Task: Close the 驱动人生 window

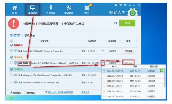Action: tap(139, 5)
